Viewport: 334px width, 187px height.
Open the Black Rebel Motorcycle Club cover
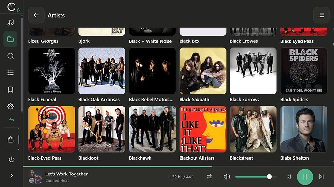pos(152,71)
